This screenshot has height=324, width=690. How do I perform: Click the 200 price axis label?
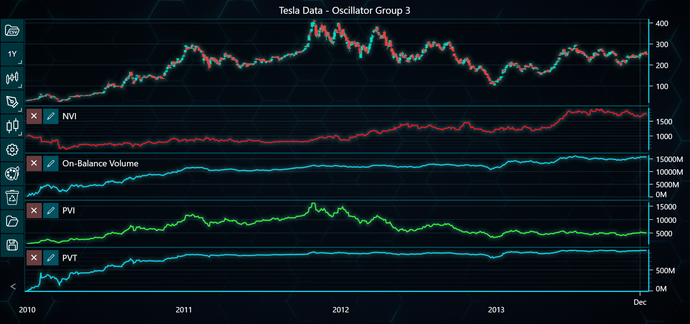(662, 66)
